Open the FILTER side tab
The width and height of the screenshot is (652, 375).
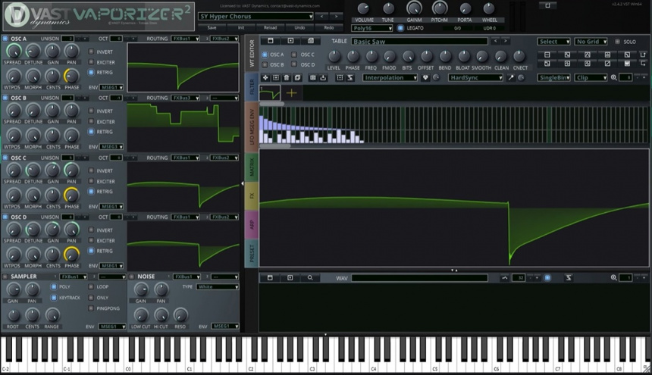(x=252, y=87)
